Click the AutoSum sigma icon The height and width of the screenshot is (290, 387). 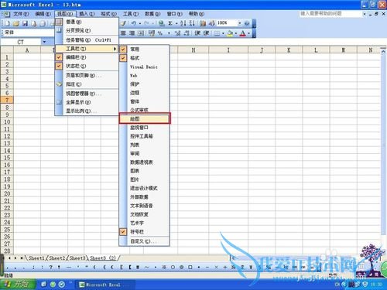(170, 23)
